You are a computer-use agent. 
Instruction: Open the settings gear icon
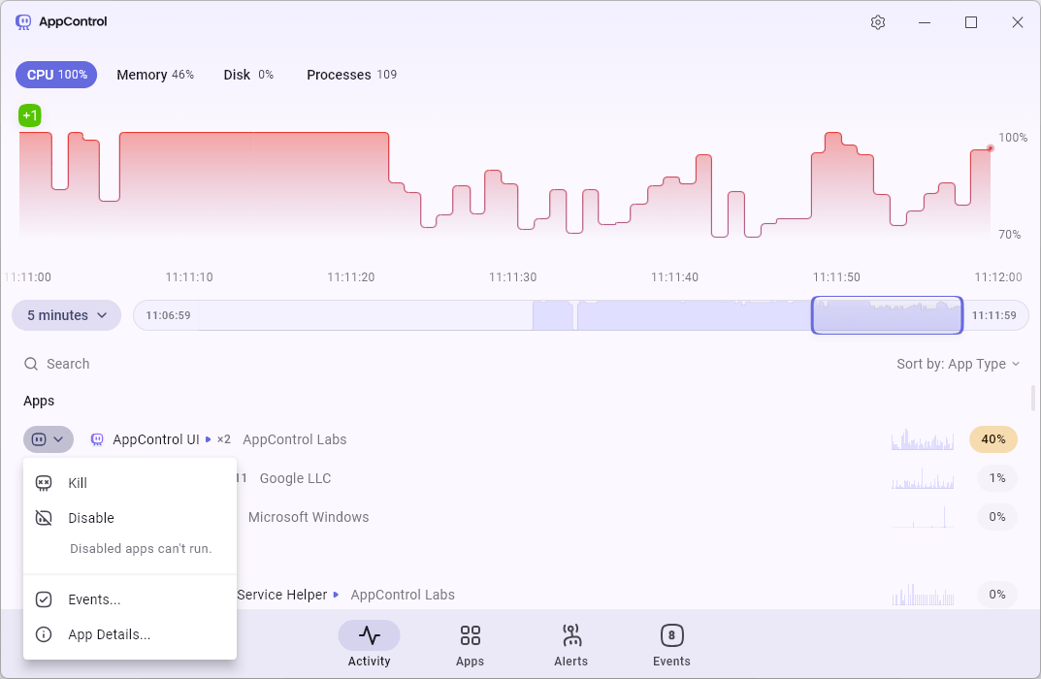click(878, 22)
